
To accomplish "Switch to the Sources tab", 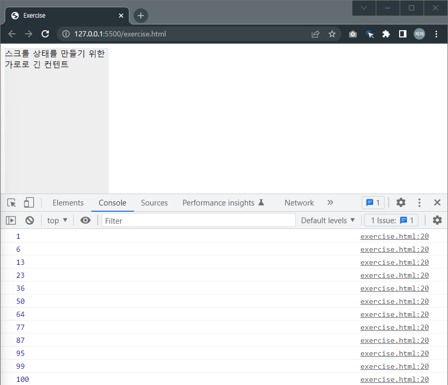I will [154, 202].
